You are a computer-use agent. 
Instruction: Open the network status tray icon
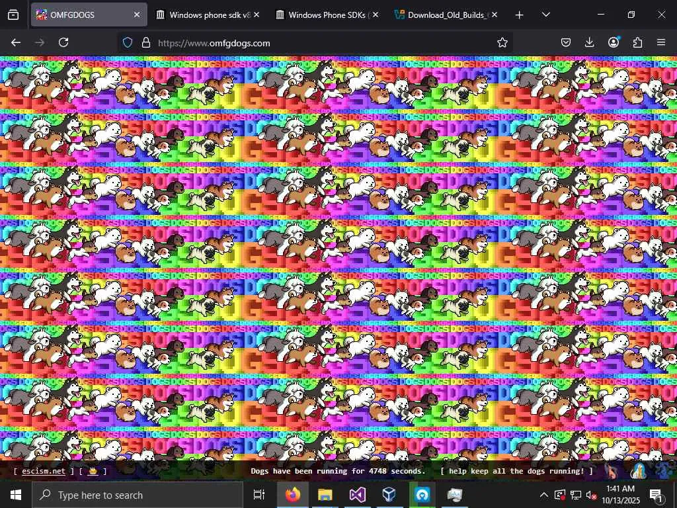click(576, 495)
